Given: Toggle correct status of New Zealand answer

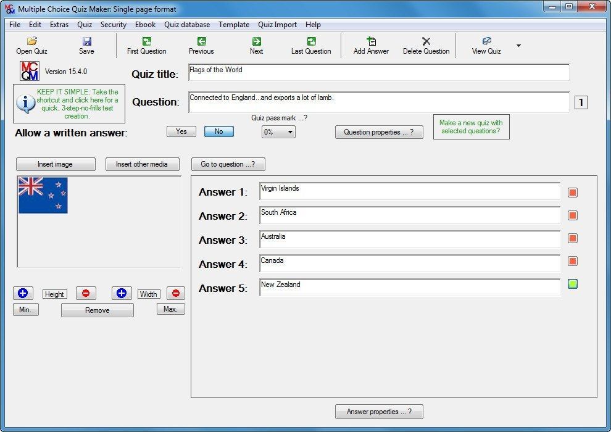Looking at the screenshot, I should (572, 284).
